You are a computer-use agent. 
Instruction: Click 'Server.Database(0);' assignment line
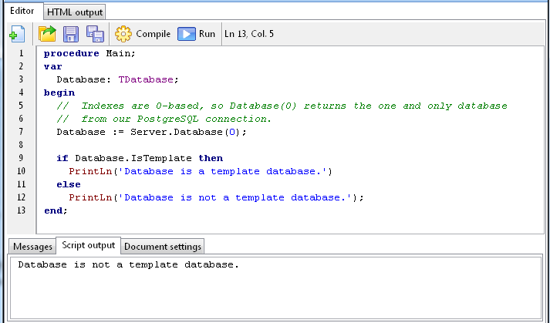click(151, 133)
